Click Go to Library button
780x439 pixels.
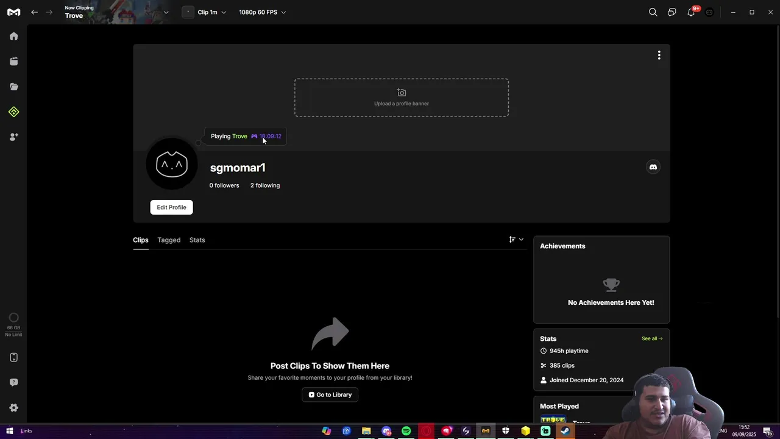point(330,394)
